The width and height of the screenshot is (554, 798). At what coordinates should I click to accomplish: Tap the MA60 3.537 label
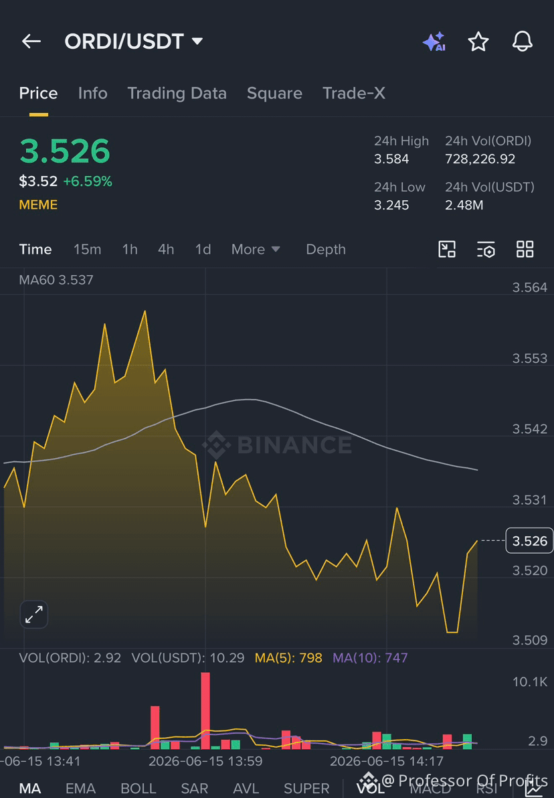click(56, 280)
